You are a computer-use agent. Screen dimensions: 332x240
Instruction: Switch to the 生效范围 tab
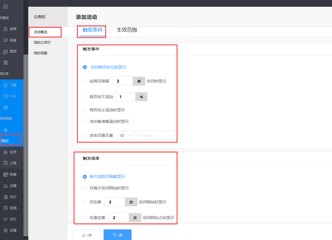tap(127, 30)
